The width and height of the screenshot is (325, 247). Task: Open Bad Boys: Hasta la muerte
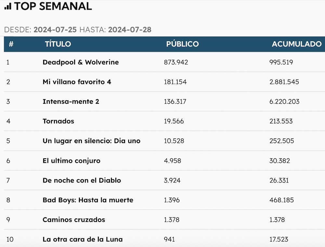(88, 200)
